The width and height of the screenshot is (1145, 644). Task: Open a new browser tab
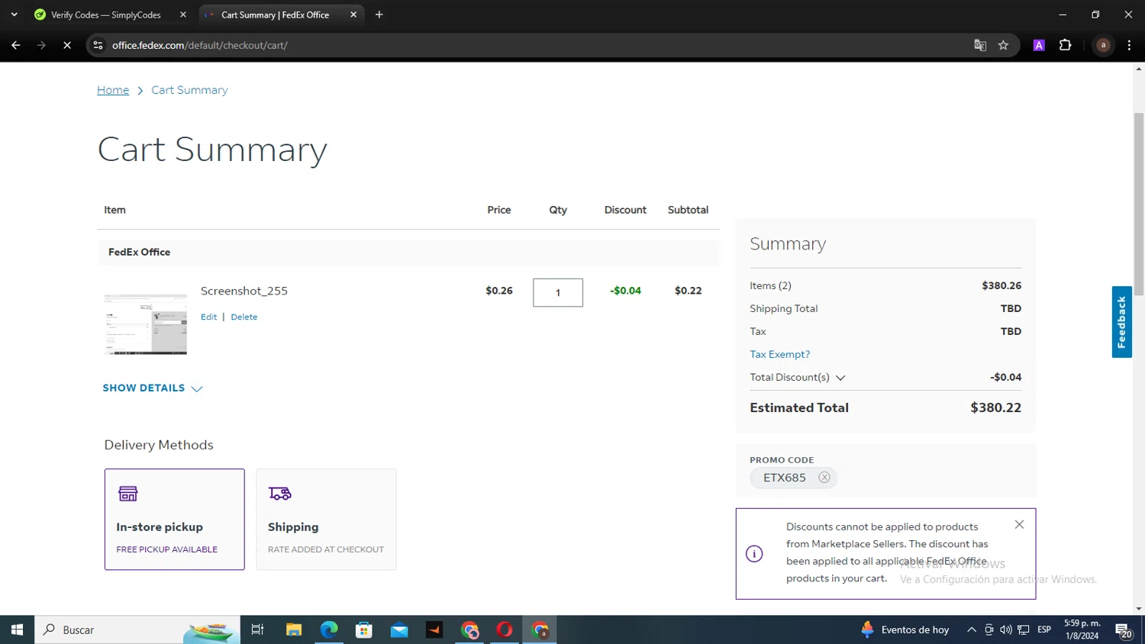(x=379, y=14)
